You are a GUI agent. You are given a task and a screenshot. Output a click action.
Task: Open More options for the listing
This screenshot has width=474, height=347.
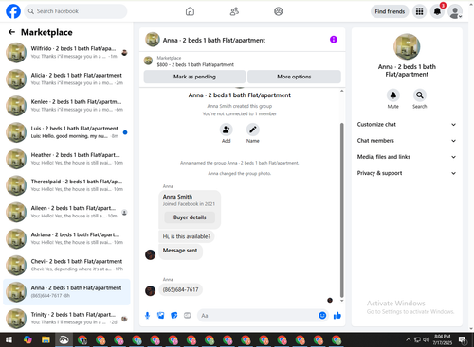click(x=294, y=77)
